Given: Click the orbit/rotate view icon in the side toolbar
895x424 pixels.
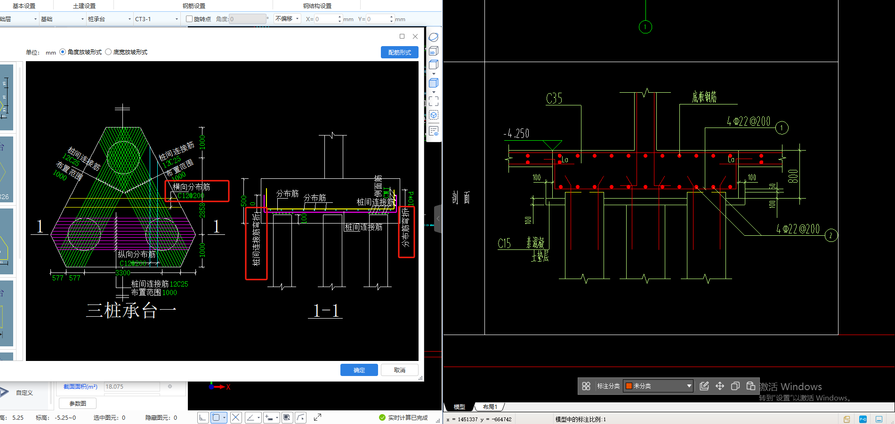Looking at the screenshot, I should [x=434, y=37].
